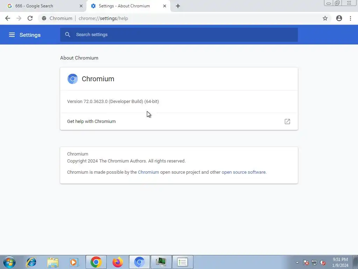Click the chrome://settings/help address bar URL
358x269 pixels.
pyautogui.click(x=103, y=18)
